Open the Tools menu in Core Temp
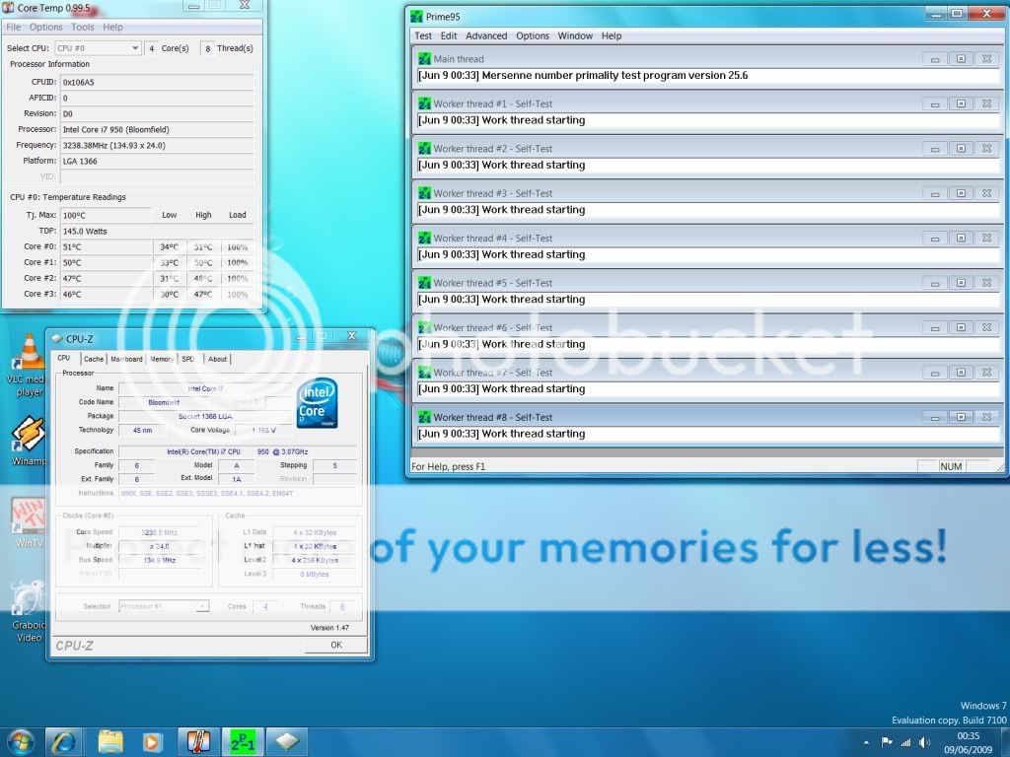This screenshot has width=1010, height=757. (x=83, y=27)
